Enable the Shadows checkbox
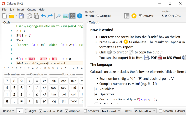This screenshot has width=186, height=115. [85, 111]
